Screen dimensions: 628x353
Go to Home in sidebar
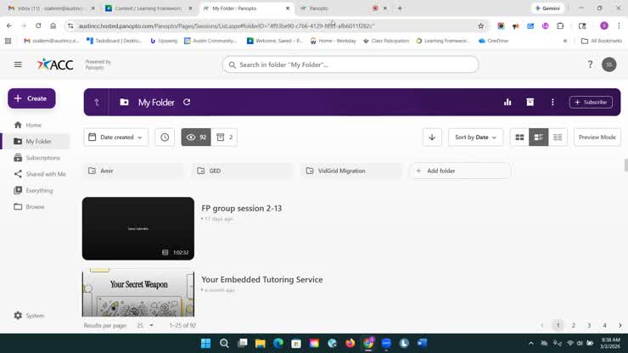pos(34,125)
